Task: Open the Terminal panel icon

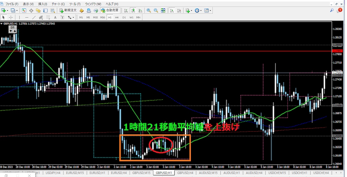Action: pos(46,11)
